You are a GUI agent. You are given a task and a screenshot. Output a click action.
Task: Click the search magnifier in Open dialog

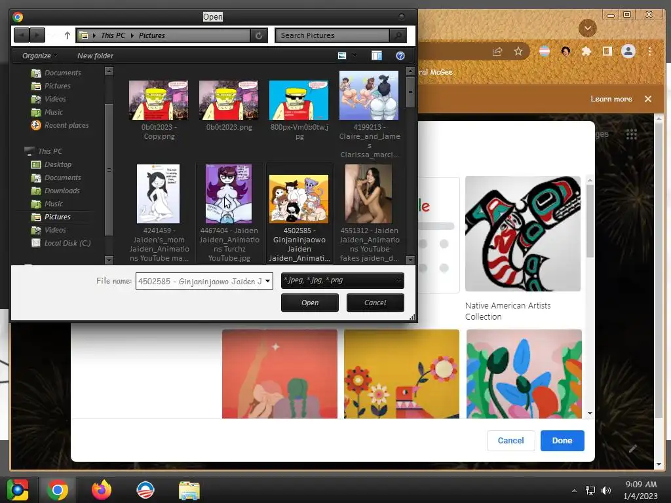click(x=398, y=35)
